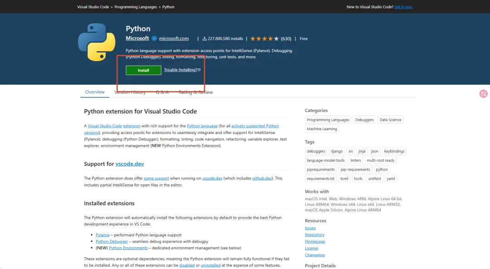Open the Python language link
The image size is (490, 269).
click(x=202, y=126)
